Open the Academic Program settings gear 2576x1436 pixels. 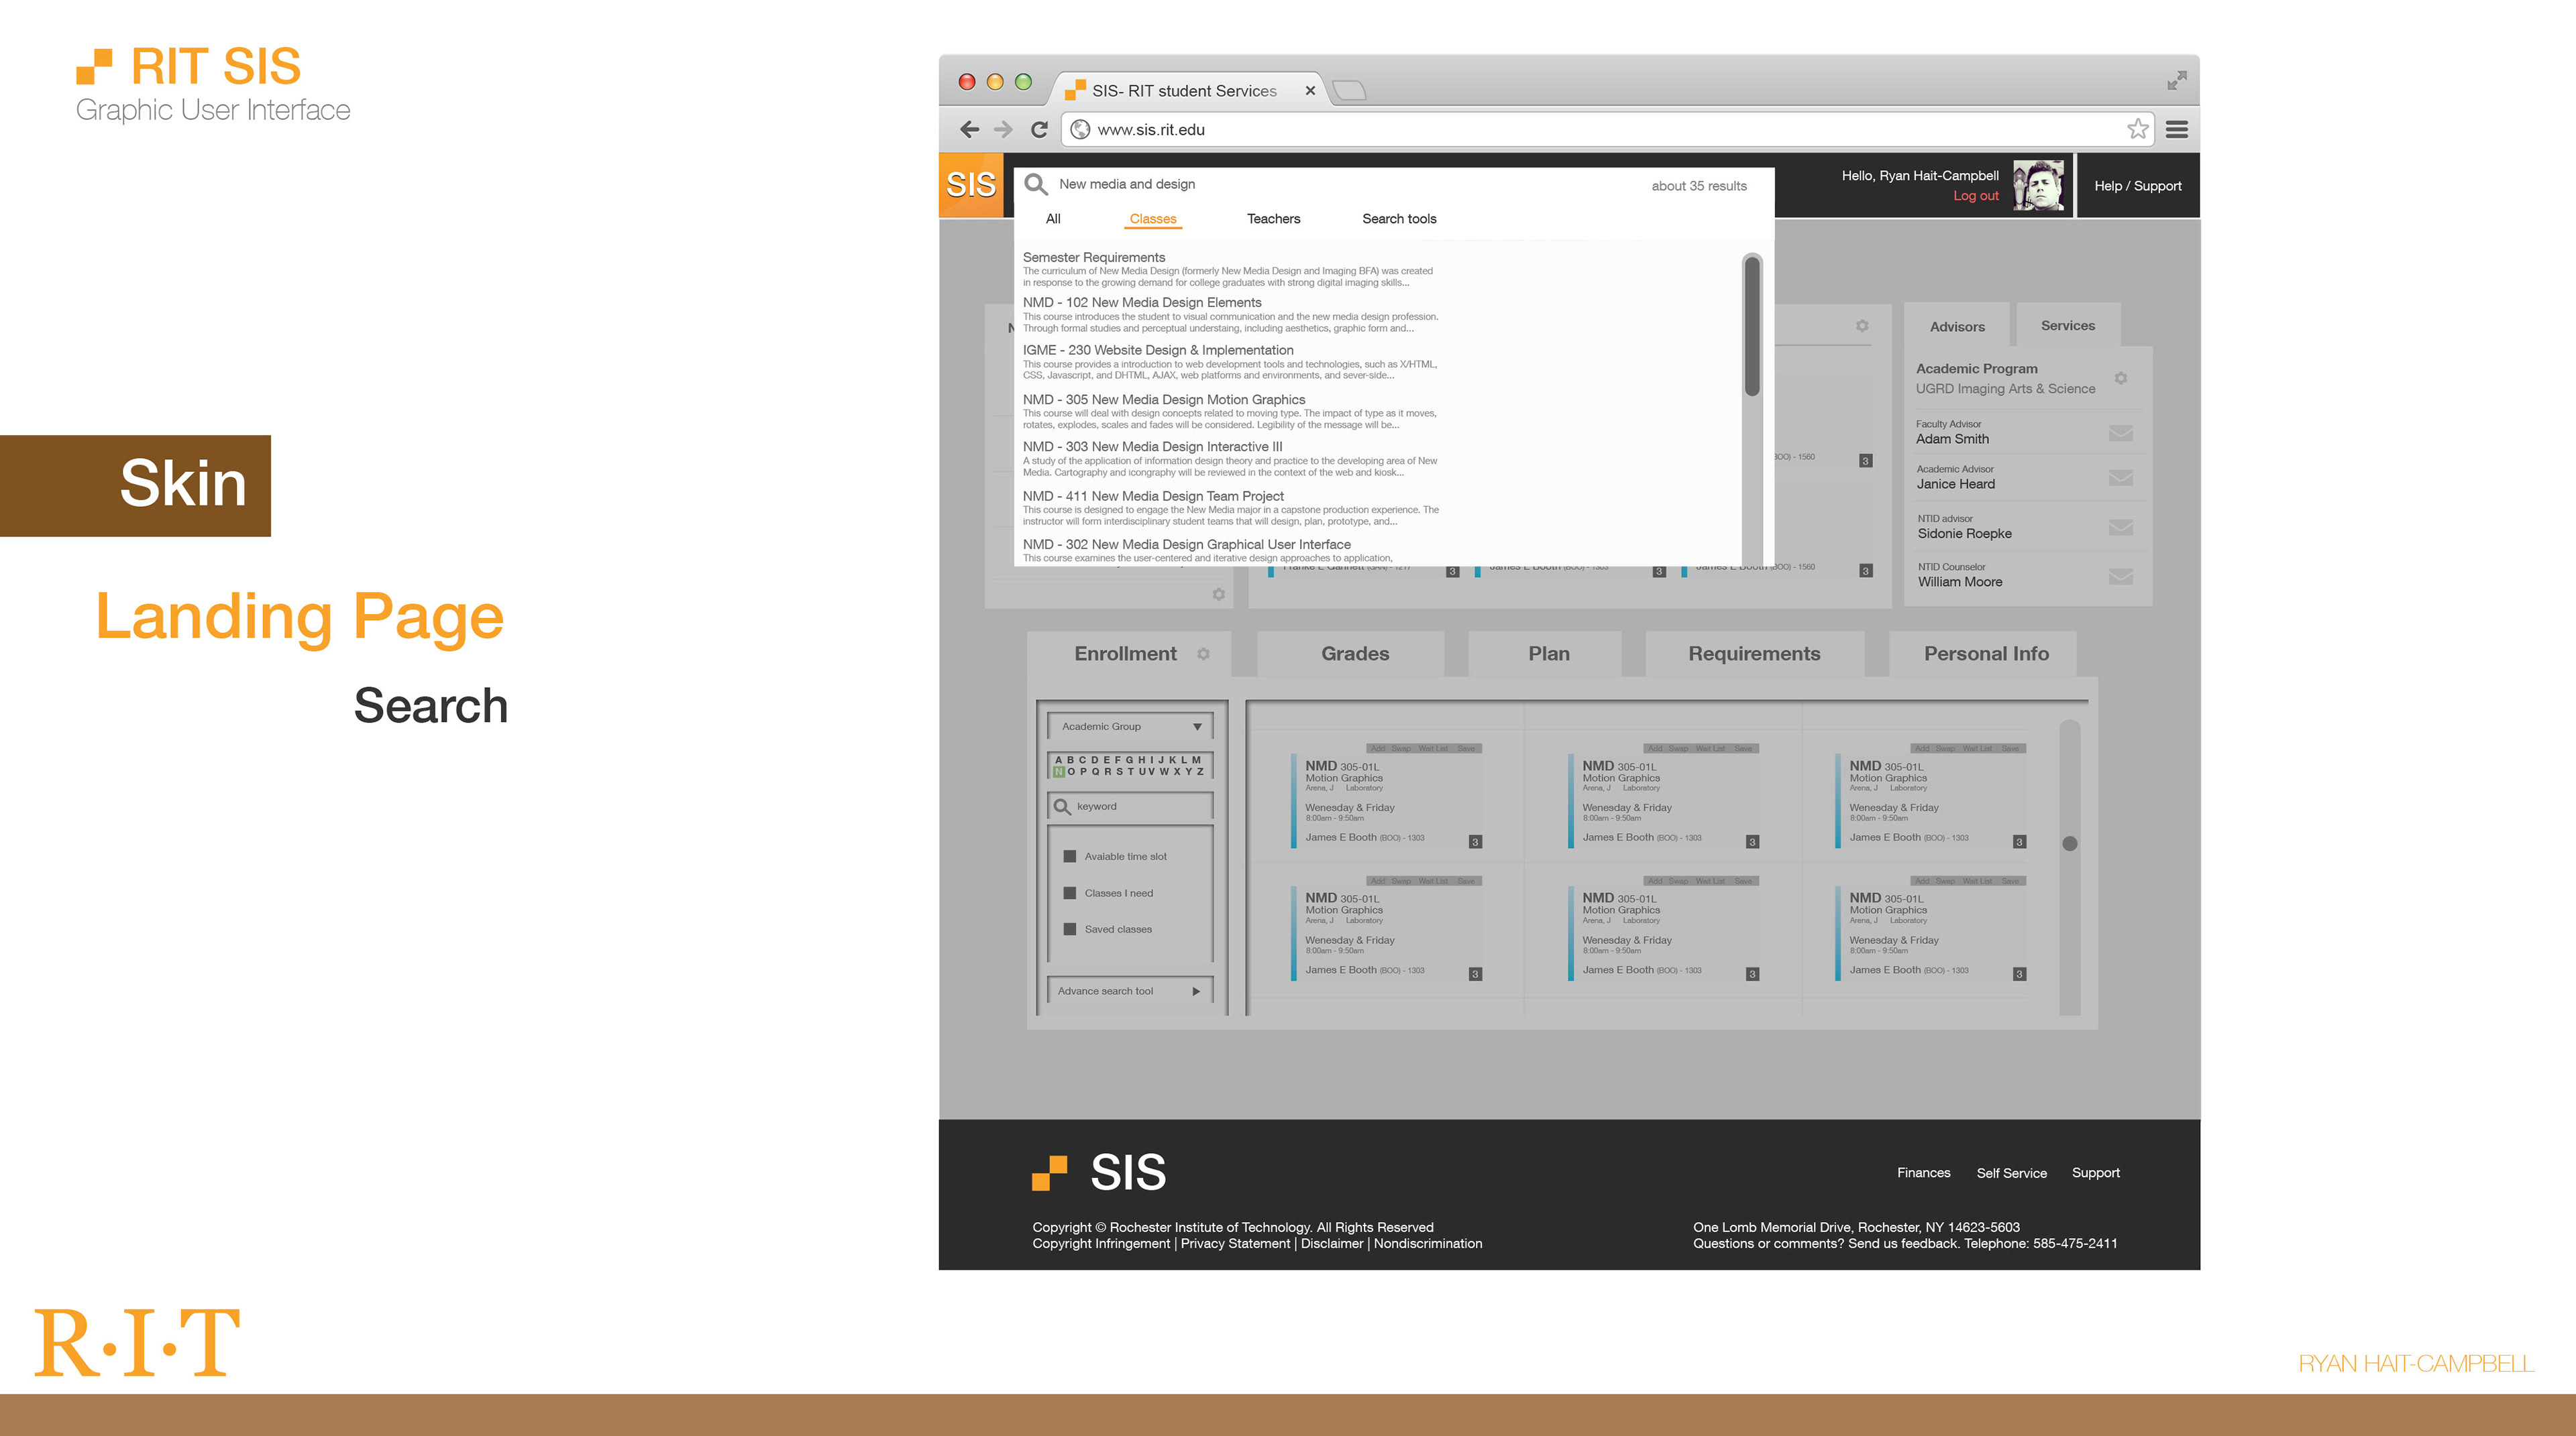pyautogui.click(x=2122, y=377)
